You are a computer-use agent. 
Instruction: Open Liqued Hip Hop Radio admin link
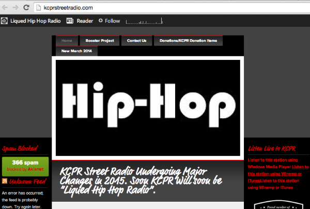tap(35, 21)
